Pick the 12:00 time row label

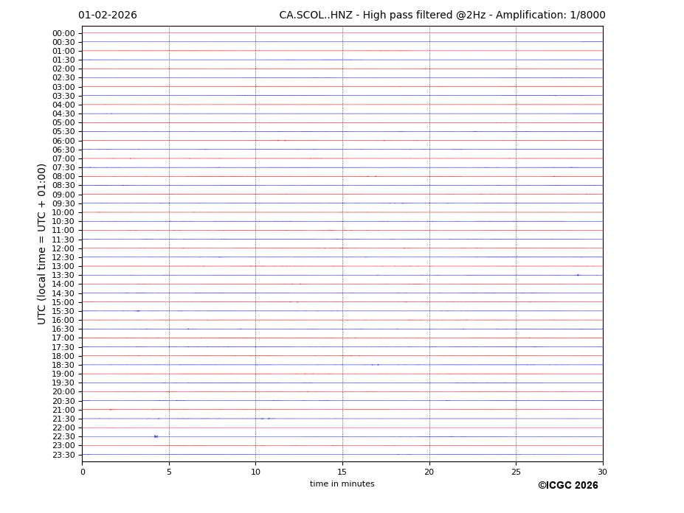click(63, 248)
